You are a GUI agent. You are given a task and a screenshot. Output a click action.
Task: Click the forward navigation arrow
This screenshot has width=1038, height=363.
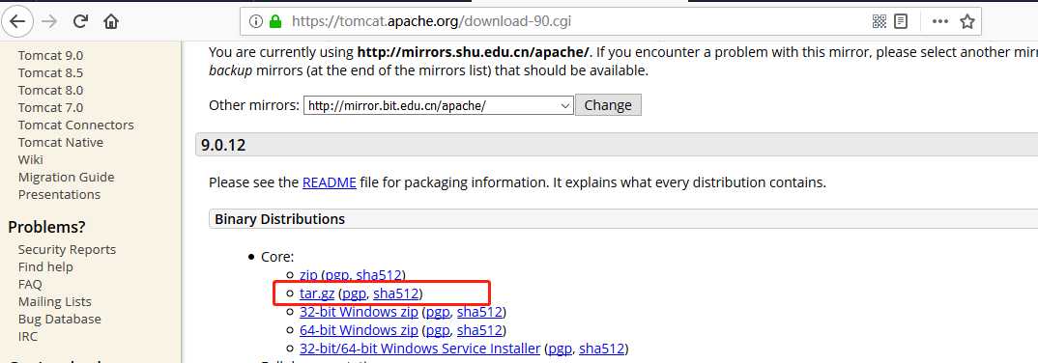[49, 22]
